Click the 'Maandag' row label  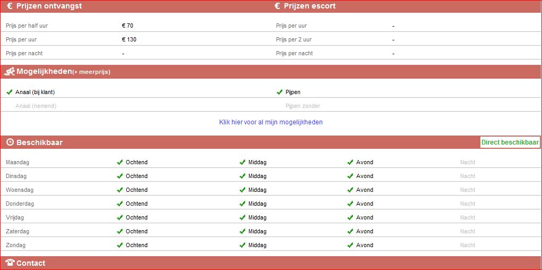click(x=18, y=162)
